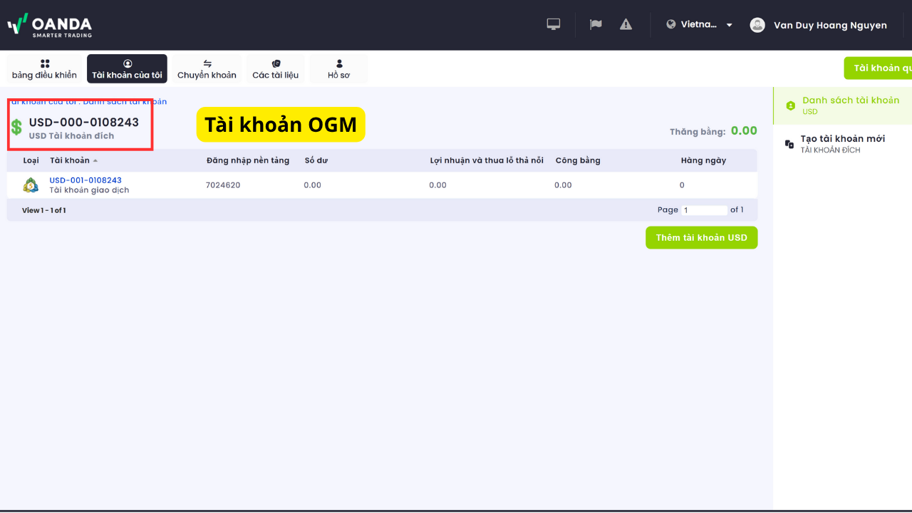Open the Các tài liệu tab

click(x=276, y=69)
